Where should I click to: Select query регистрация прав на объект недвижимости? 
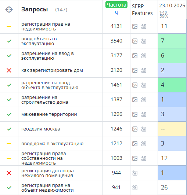[47, 188]
